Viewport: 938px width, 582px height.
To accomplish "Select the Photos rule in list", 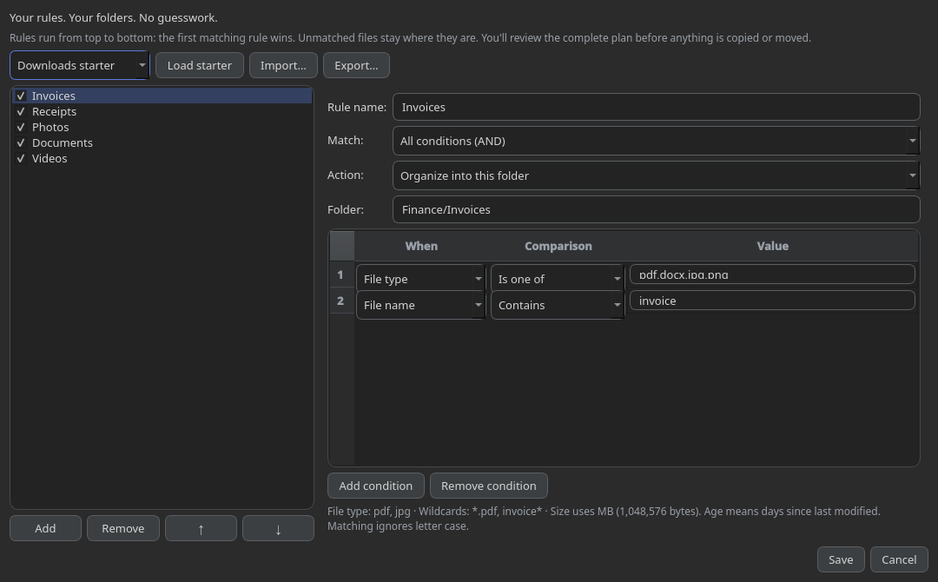I will pyautogui.click(x=162, y=127).
